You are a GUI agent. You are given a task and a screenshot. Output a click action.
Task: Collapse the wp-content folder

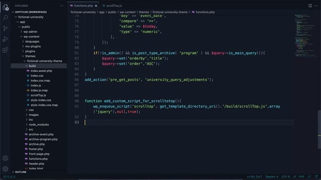(31, 36)
